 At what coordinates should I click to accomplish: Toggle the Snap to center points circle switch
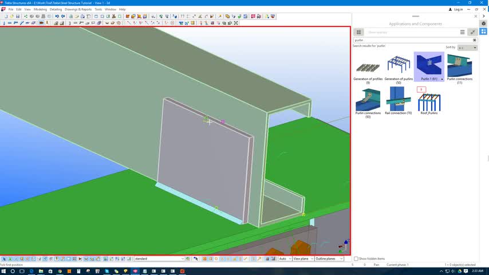click(216, 258)
